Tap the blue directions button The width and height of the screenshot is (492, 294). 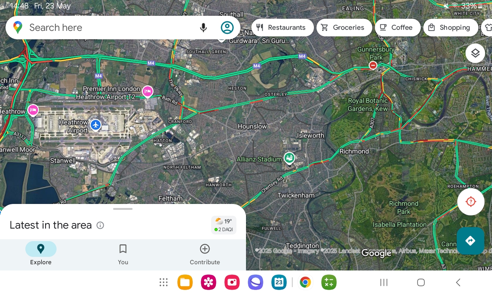[x=470, y=241]
